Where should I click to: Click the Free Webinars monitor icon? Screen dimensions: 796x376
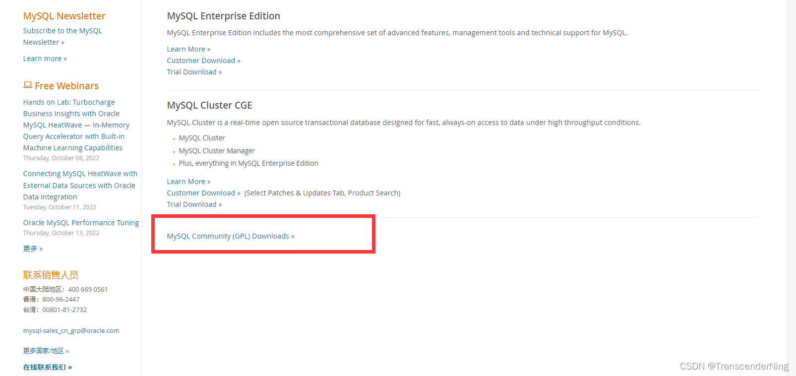point(28,84)
